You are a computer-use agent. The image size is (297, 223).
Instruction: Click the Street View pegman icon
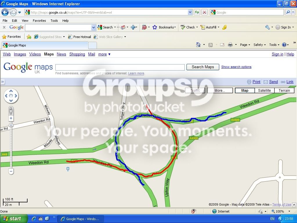pyautogui.click(x=11, y=111)
